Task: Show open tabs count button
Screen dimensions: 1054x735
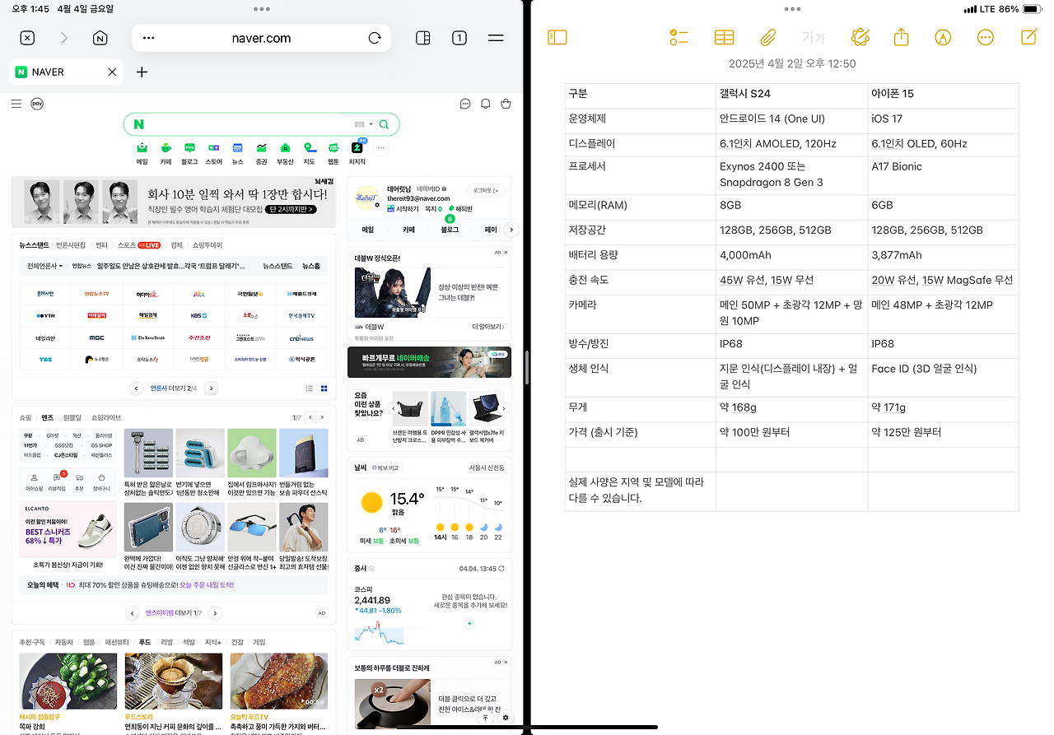Action: point(459,38)
